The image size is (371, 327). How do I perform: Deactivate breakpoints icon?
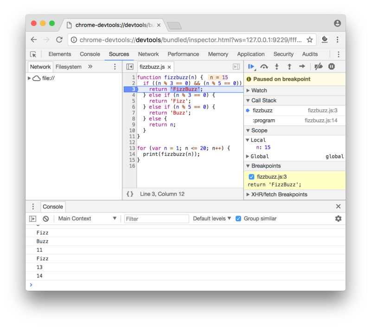pyautogui.click(x=318, y=67)
